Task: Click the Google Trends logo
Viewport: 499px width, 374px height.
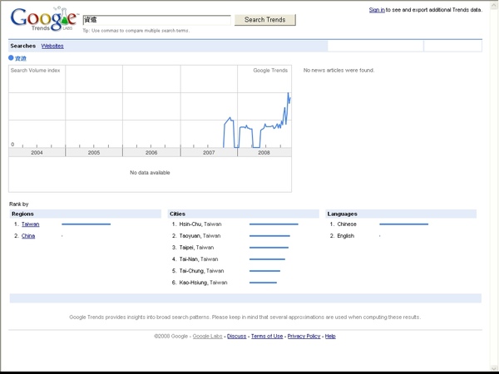Action: [x=44, y=19]
